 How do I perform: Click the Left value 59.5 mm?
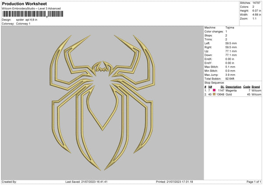231,43
